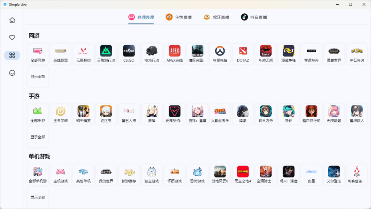Expand 显示全部 under the 手游 section
Image resolution: width=371 pixels, height=209 pixels.
click(37, 137)
